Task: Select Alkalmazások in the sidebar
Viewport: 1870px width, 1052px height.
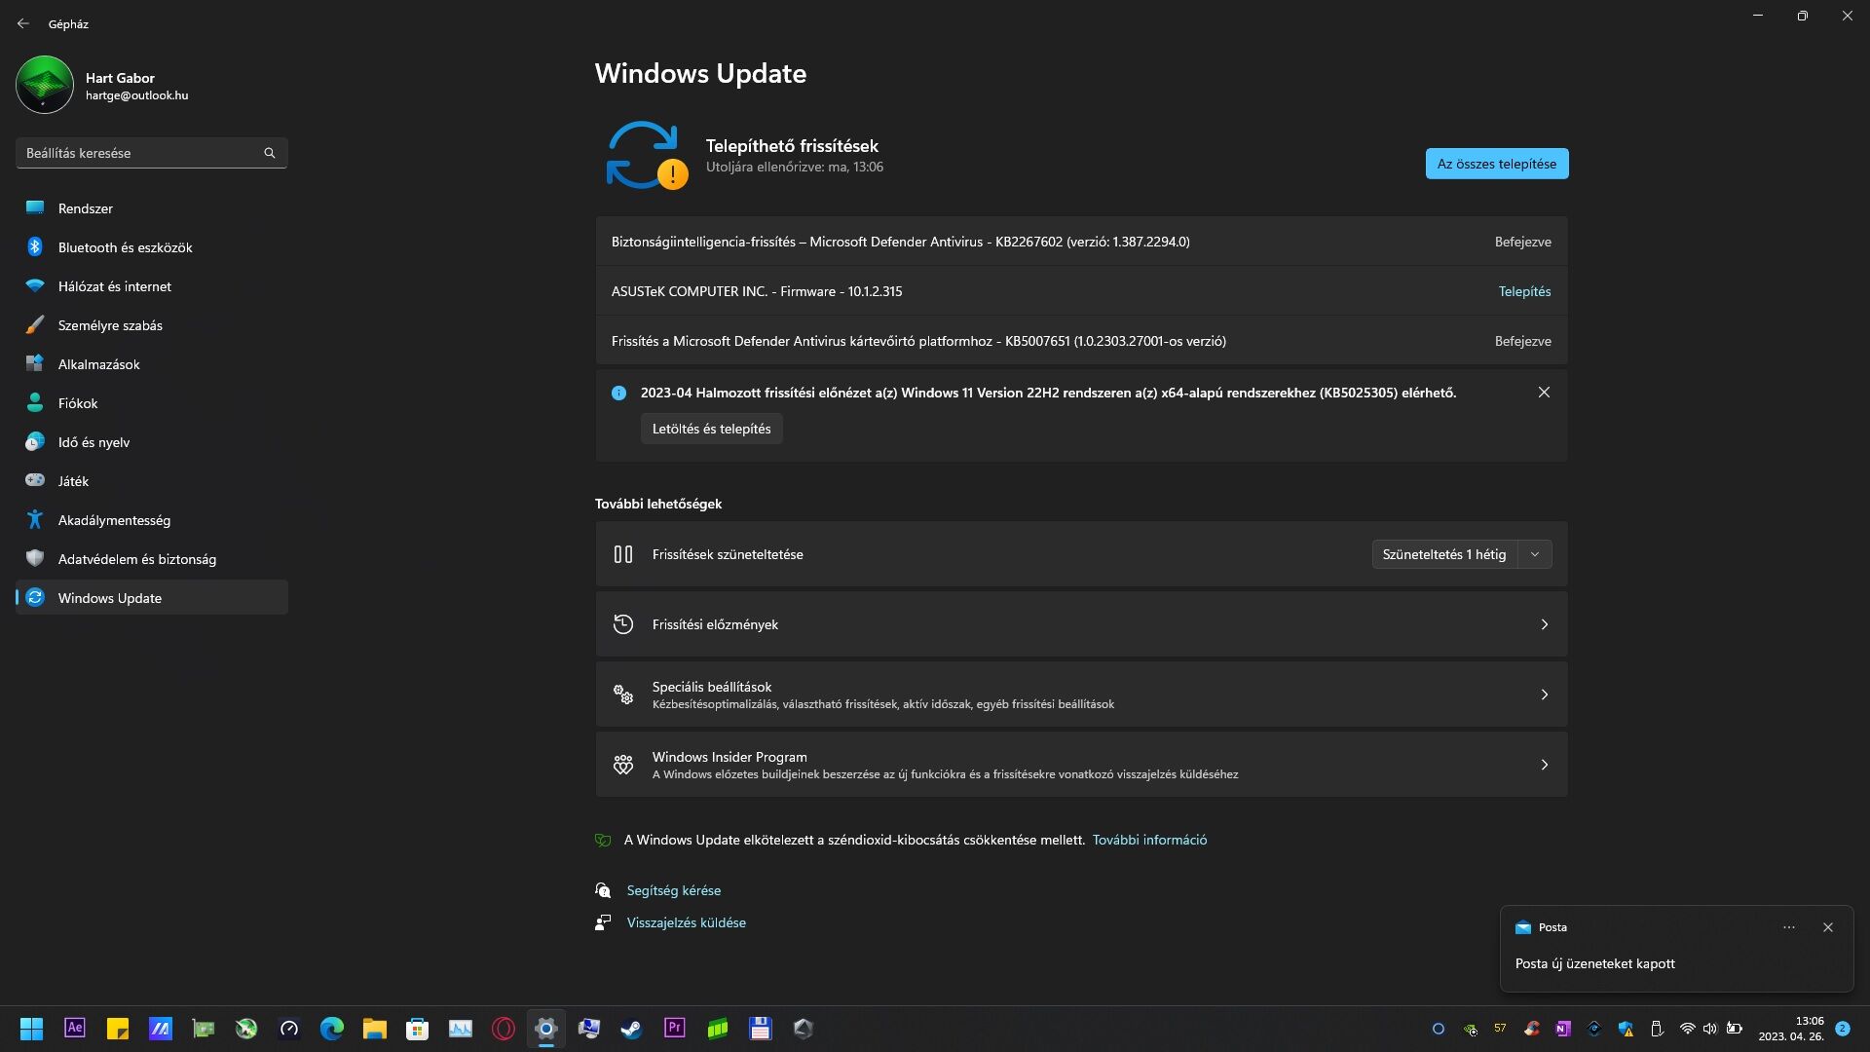Action: tap(152, 364)
